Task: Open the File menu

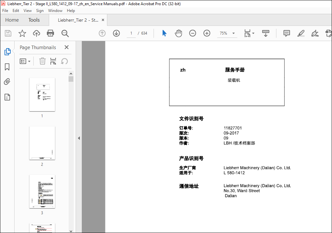Action: click(x=5, y=11)
